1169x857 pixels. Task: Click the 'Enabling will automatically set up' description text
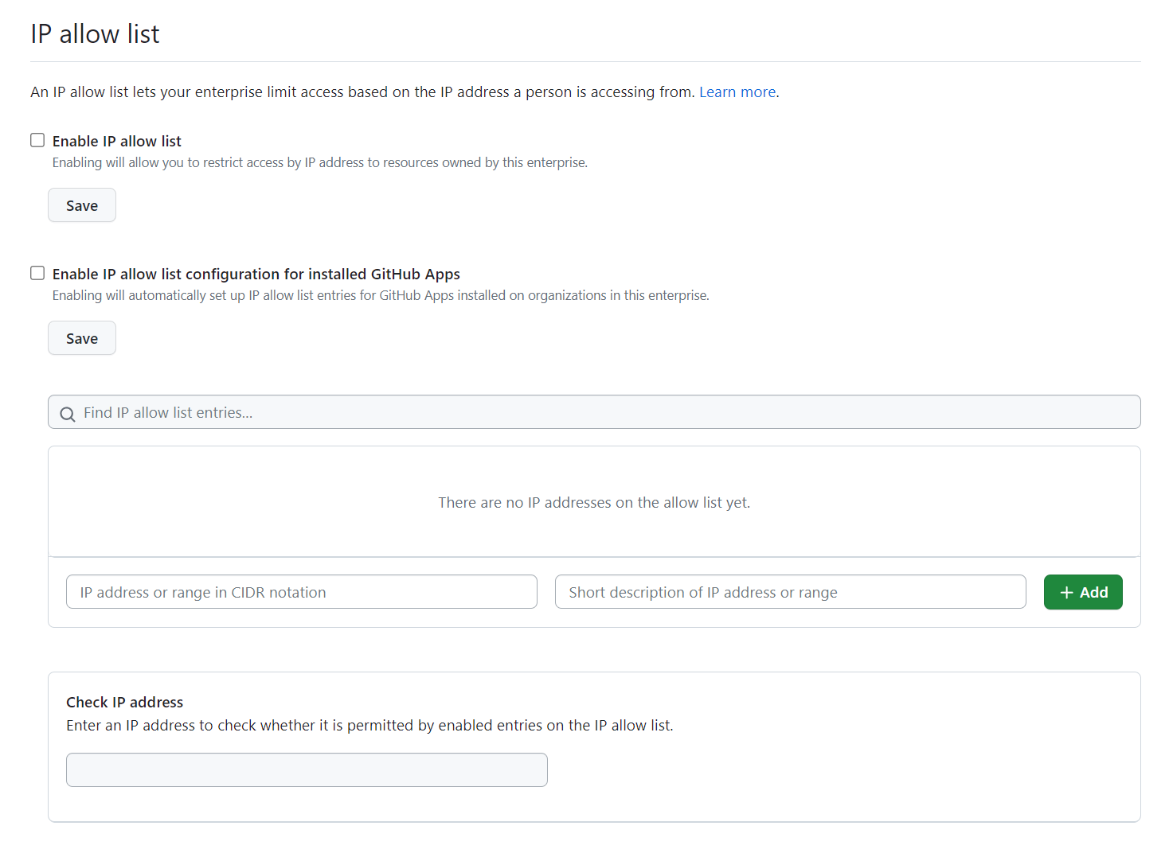click(x=381, y=295)
